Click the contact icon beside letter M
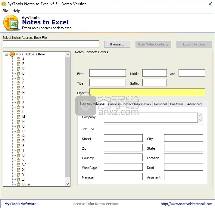This screenshot has height=208, width=215. [x=18, y=117]
